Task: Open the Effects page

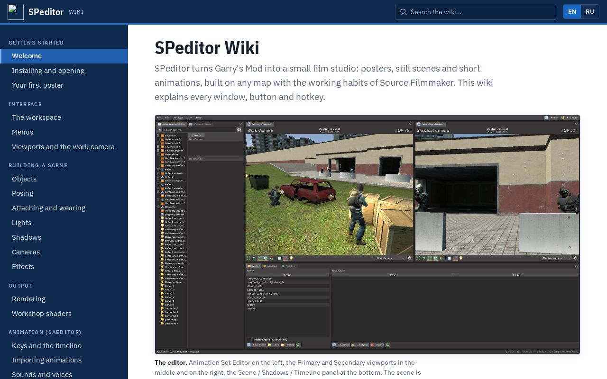Action: click(64, 267)
